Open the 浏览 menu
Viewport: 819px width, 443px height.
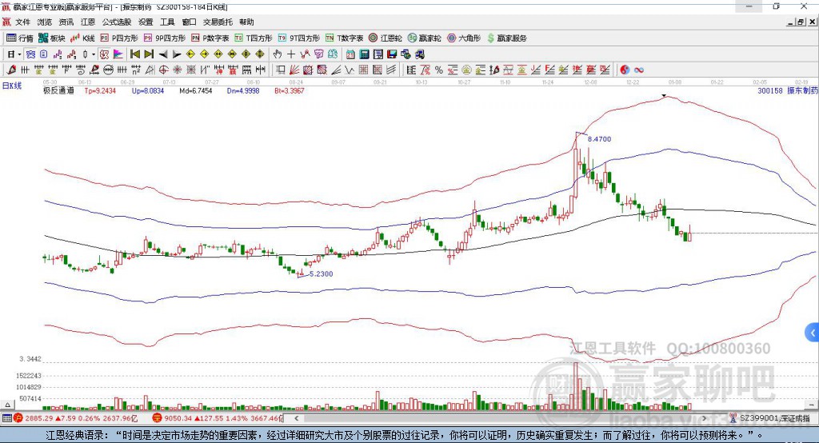pos(45,22)
